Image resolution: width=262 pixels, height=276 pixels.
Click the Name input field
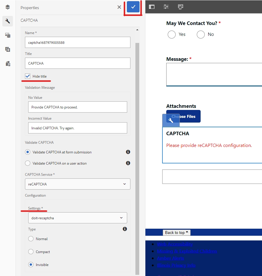click(x=78, y=42)
